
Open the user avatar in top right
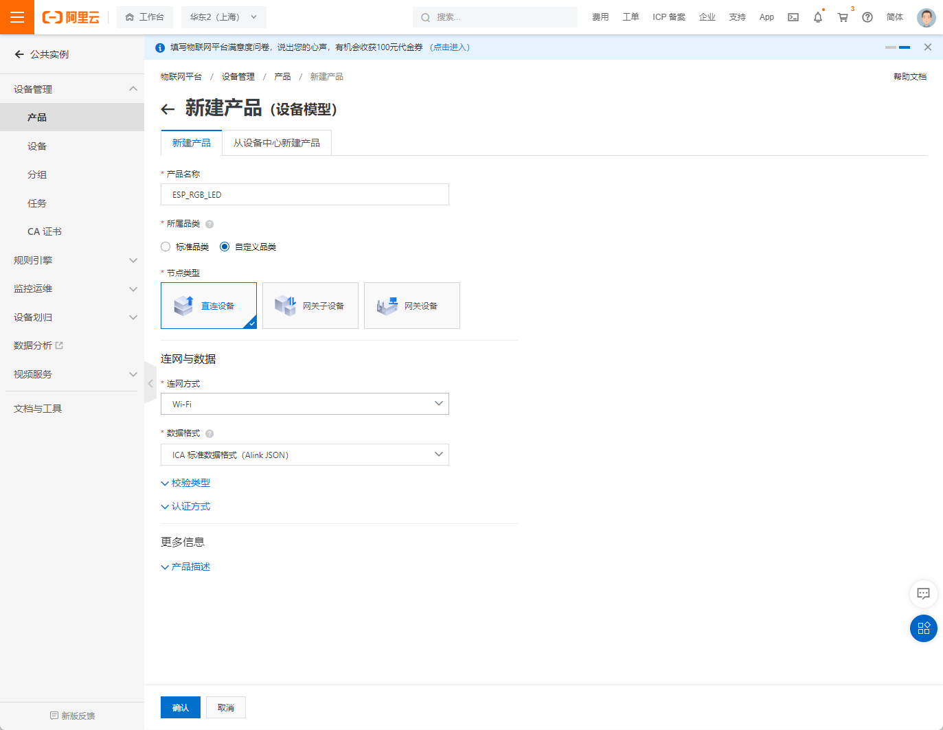[926, 17]
